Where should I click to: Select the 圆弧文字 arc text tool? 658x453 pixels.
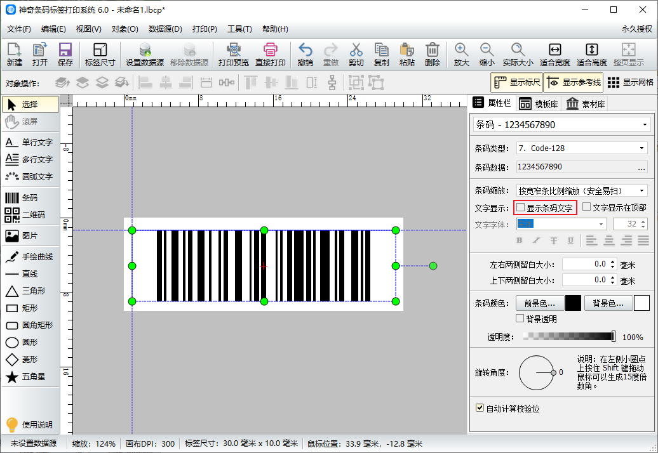[30, 177]
